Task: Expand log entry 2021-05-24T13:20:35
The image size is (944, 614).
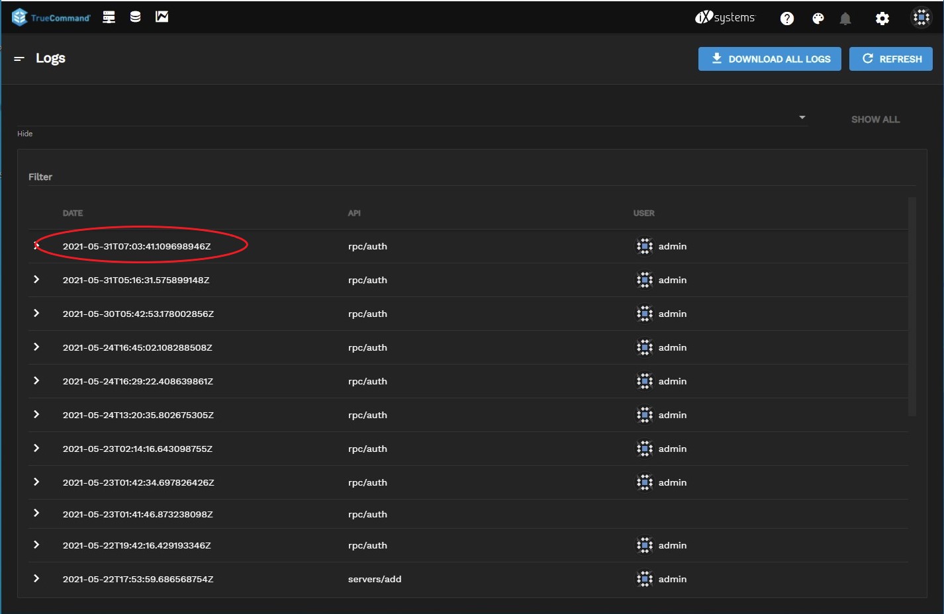Action: click(36, 414)
